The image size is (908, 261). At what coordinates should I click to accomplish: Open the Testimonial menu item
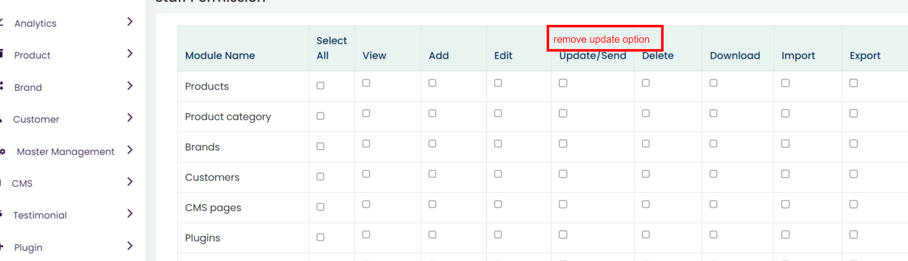[x=40, y=215]
